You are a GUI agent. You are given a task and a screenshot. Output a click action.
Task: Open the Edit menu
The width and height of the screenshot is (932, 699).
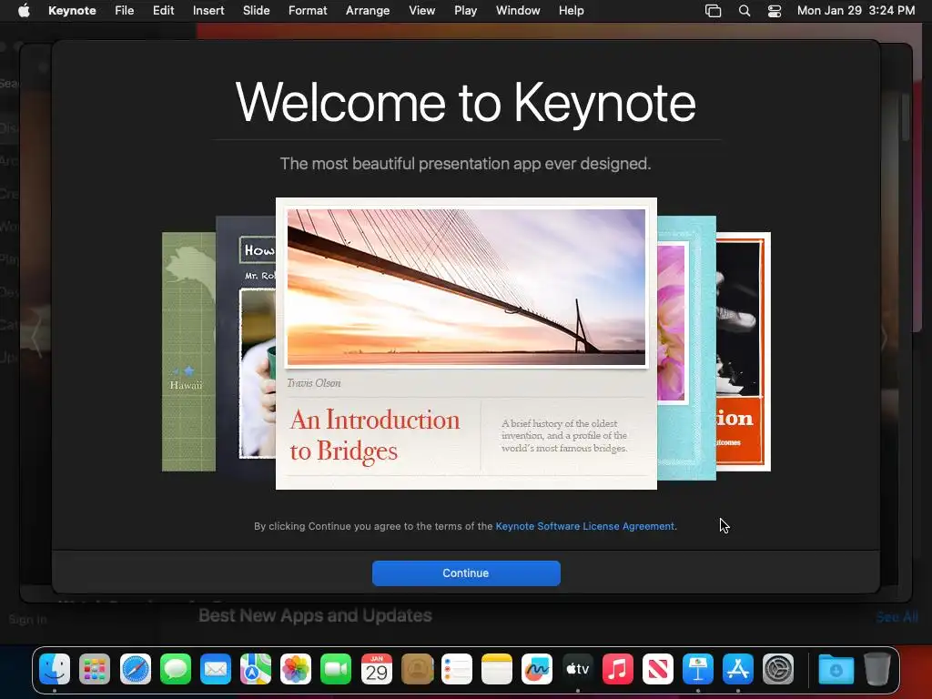164,11
